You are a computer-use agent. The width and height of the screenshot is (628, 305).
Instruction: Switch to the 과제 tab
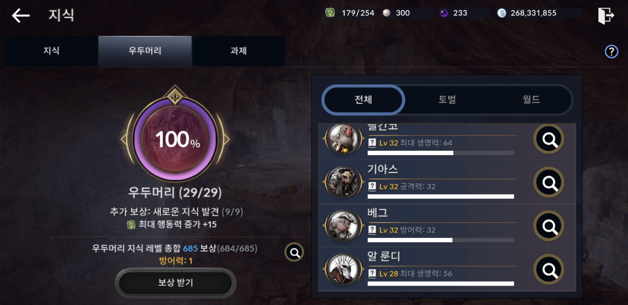pos(238,51)
